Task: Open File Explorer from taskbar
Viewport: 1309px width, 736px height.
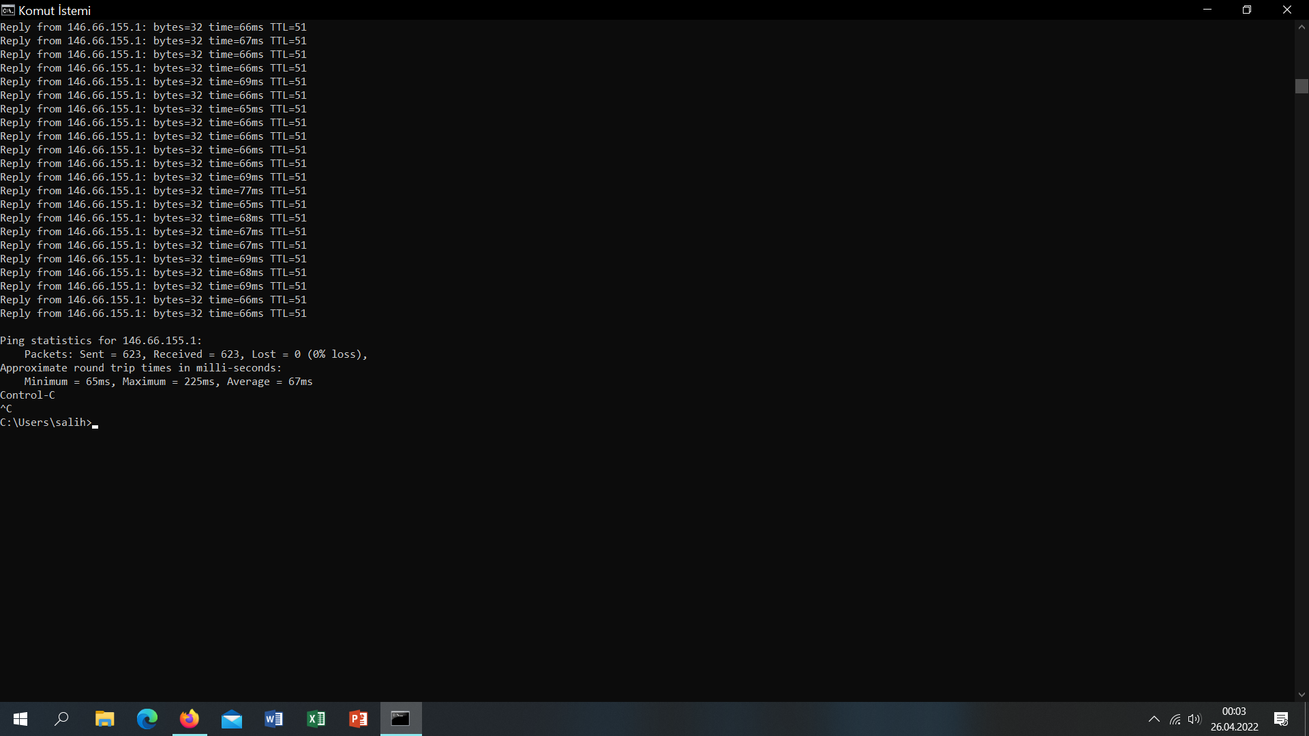Action: 104,719
